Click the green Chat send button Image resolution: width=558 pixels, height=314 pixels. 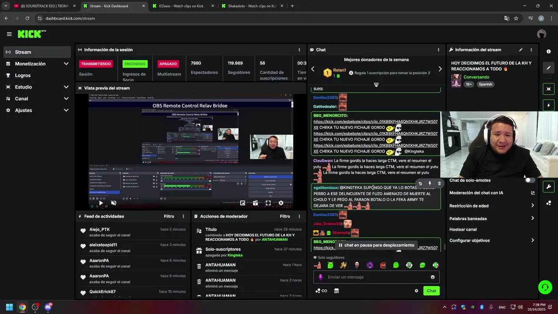[x=431, y=291]
